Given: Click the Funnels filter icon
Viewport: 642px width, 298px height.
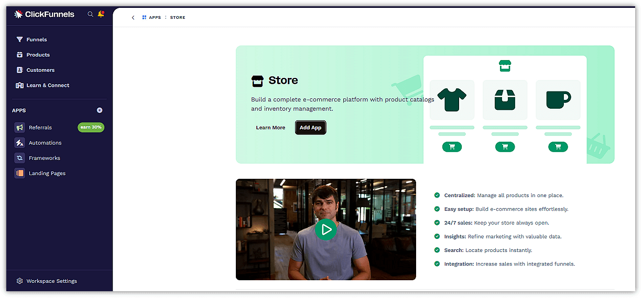Looking at the screenshot, I should click(19, 40).
